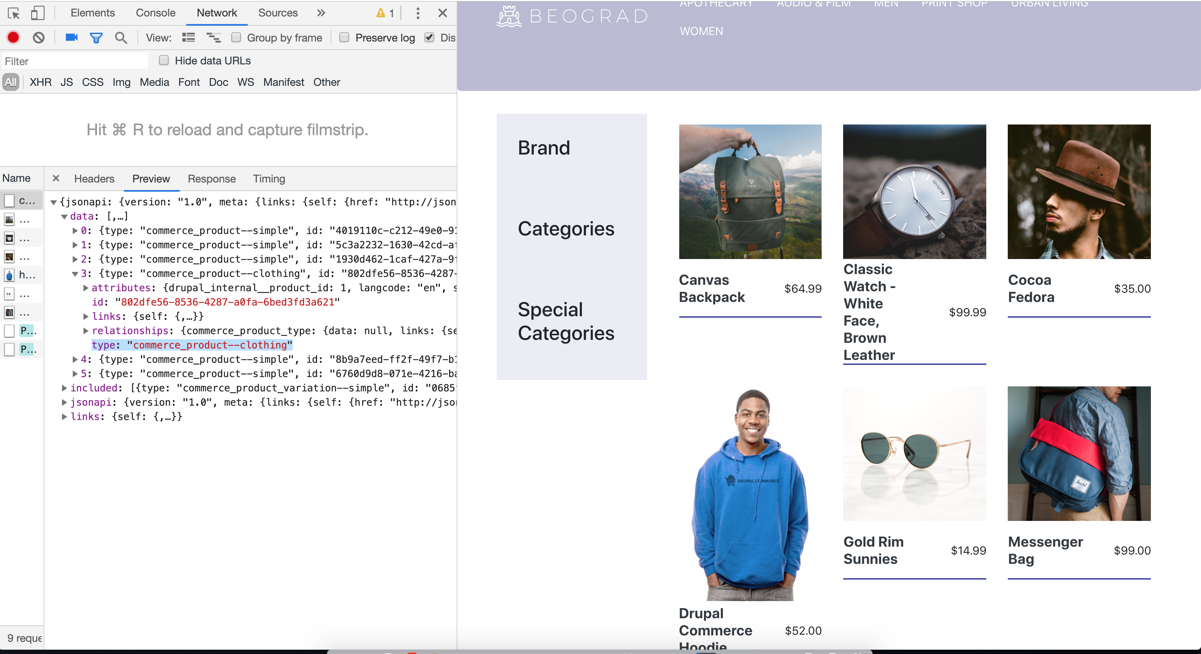The height and width of the screenshot is (654, 1201).
Task: Filter requests by Img
Action: click(x=122, y=82)
